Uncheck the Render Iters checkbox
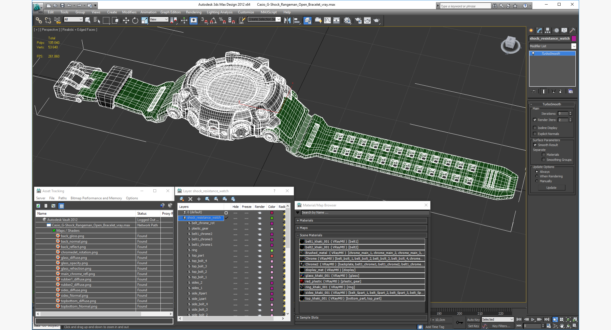Viewport: 611px width, 330px height. point(535,120)
